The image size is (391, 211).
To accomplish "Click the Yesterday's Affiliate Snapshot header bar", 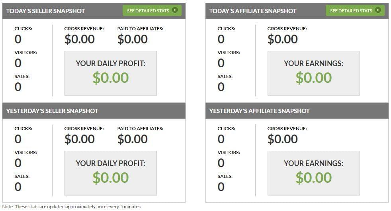I will pyautogui.click(x=297, y=111).
